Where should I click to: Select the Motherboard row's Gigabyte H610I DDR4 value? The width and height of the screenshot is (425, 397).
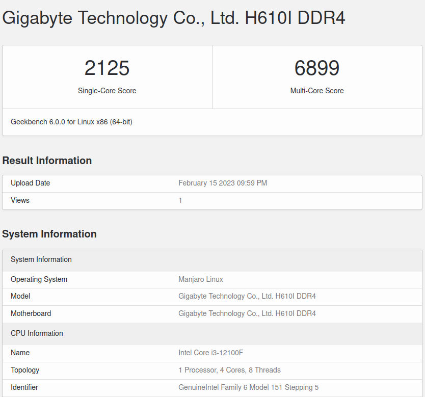[x=247, y=313]
